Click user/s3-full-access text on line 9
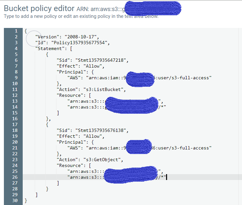Image resolution: width=242 pixels, height=205 pixels. 183,78
